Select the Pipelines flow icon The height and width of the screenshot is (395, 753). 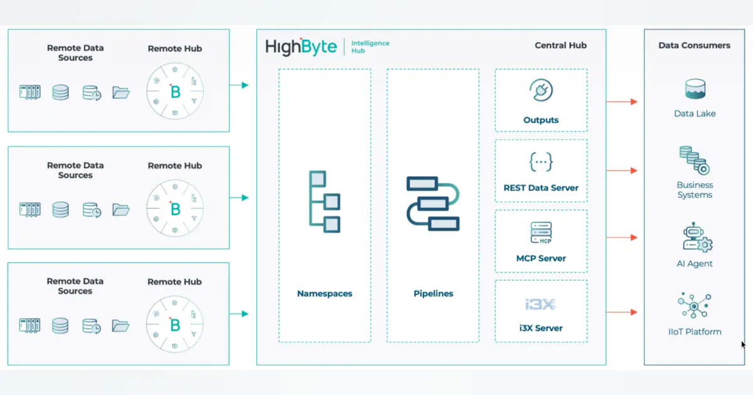pos(433,203)
